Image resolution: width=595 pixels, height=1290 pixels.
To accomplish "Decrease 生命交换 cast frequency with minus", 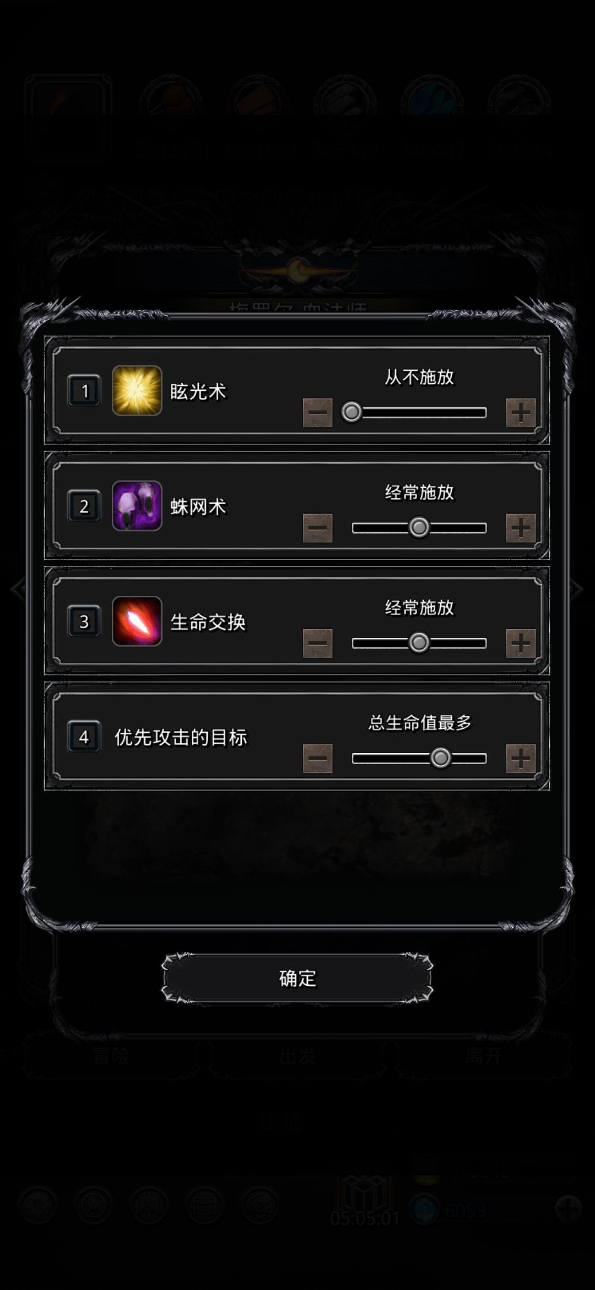I will [x=317, y=643].
